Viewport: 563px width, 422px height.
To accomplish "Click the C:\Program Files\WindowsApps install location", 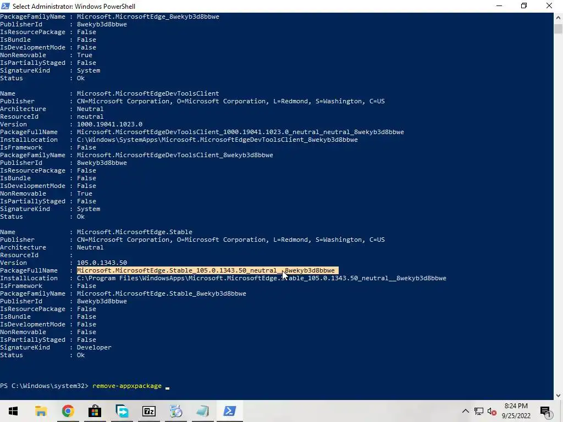I will 261,279.
